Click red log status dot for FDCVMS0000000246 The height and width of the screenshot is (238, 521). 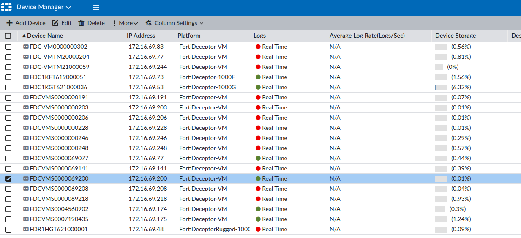point(258,138)
